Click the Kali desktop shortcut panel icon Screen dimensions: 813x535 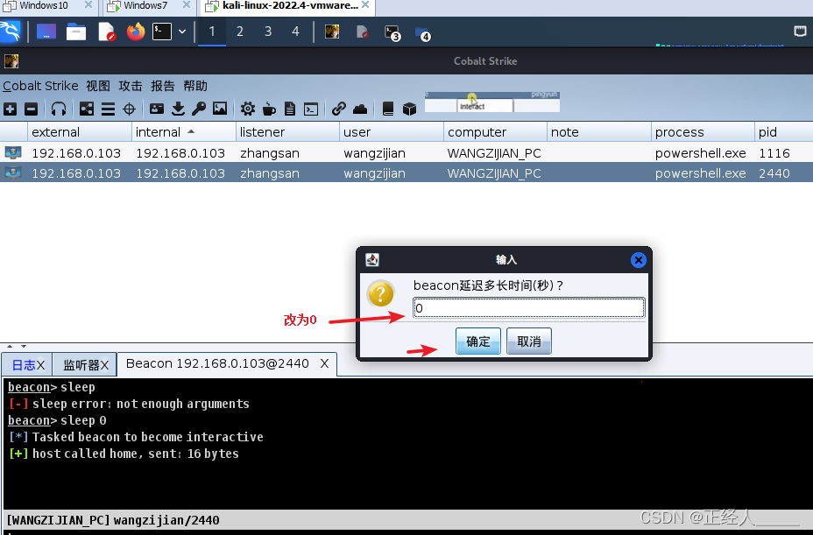tap(46, 32)
